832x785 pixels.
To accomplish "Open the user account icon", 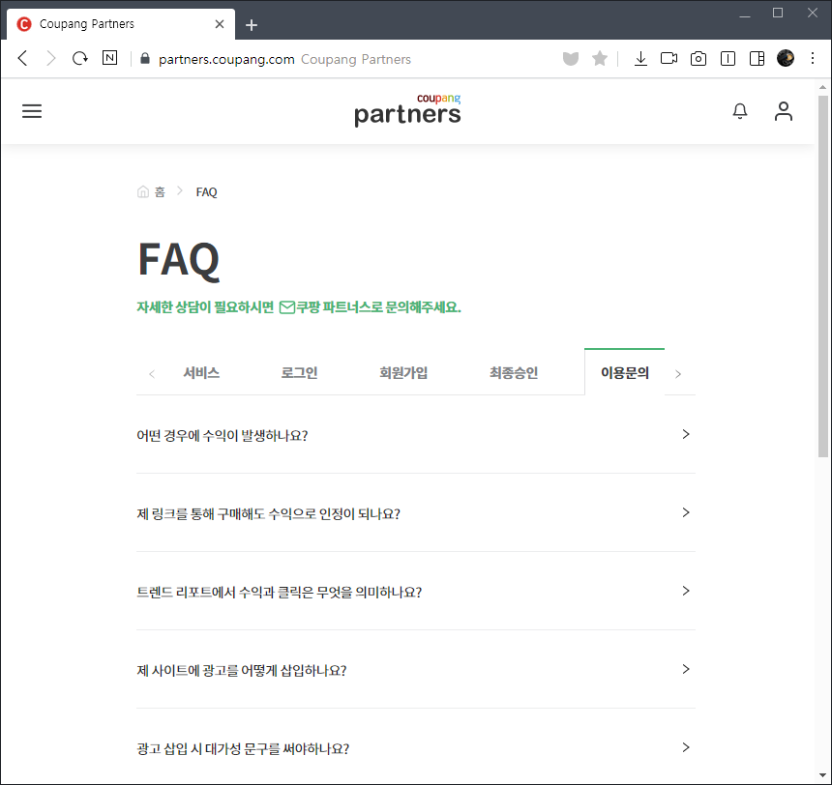I will coord(784,111).
